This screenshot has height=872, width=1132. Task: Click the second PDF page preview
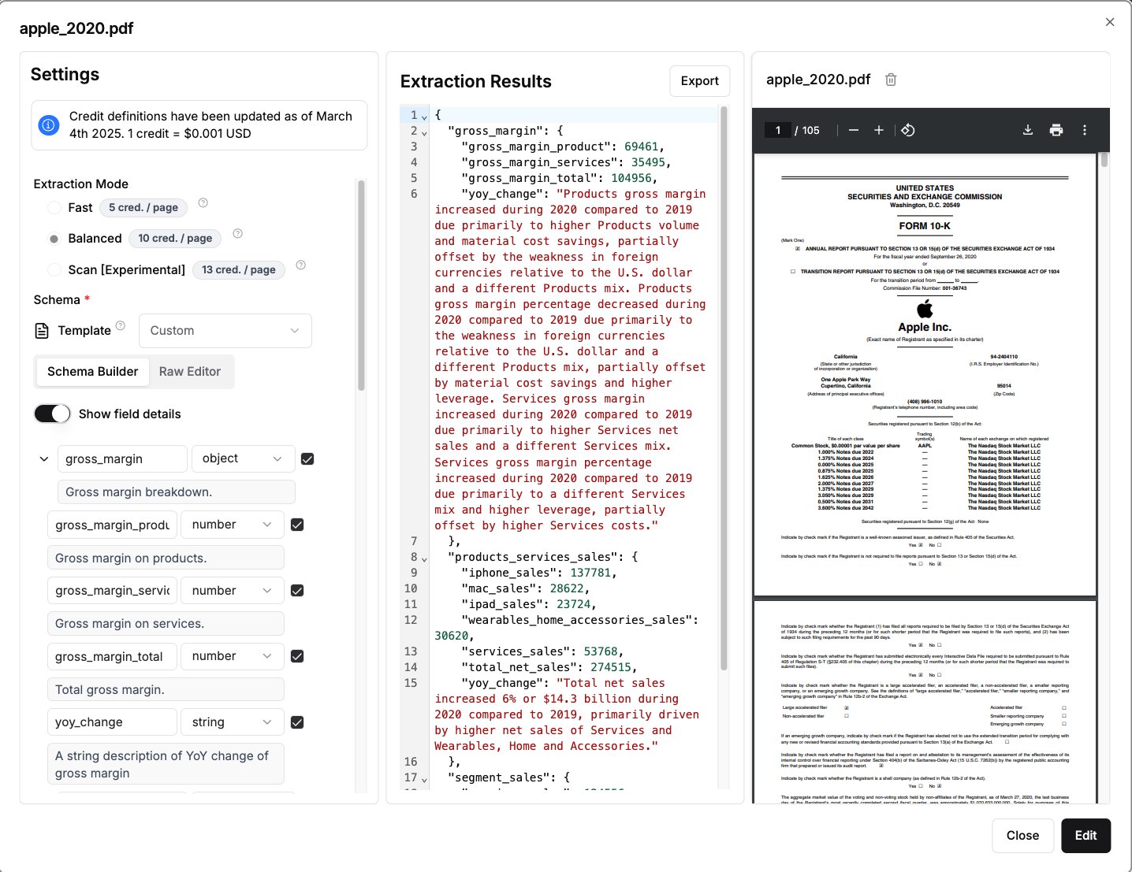click(925, 703)
